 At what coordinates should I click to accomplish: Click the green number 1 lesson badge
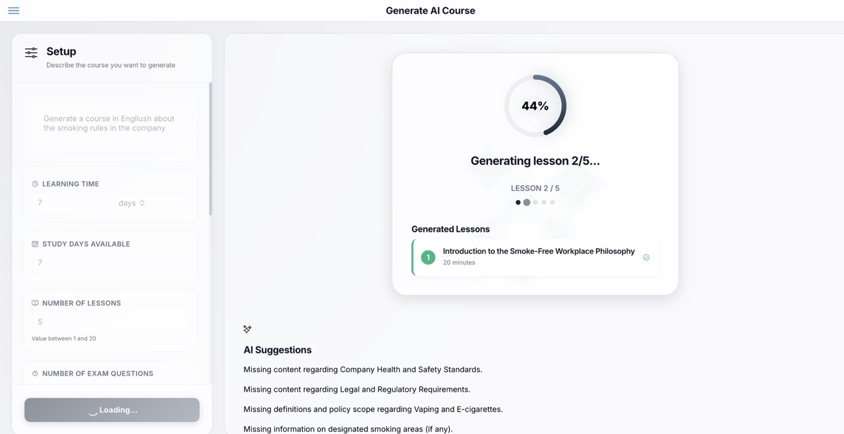point(427,257)
